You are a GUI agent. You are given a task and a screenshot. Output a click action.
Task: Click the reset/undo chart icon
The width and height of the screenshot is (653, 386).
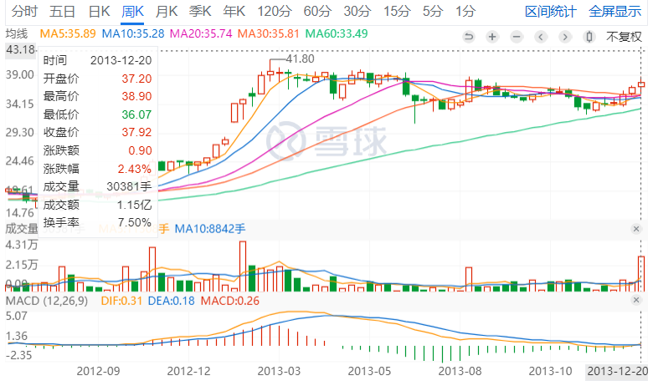(x=469, y=37)
